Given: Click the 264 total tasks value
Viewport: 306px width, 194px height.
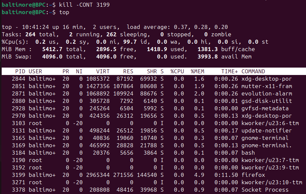Looking at the screenshot, I should click(30, 34).
